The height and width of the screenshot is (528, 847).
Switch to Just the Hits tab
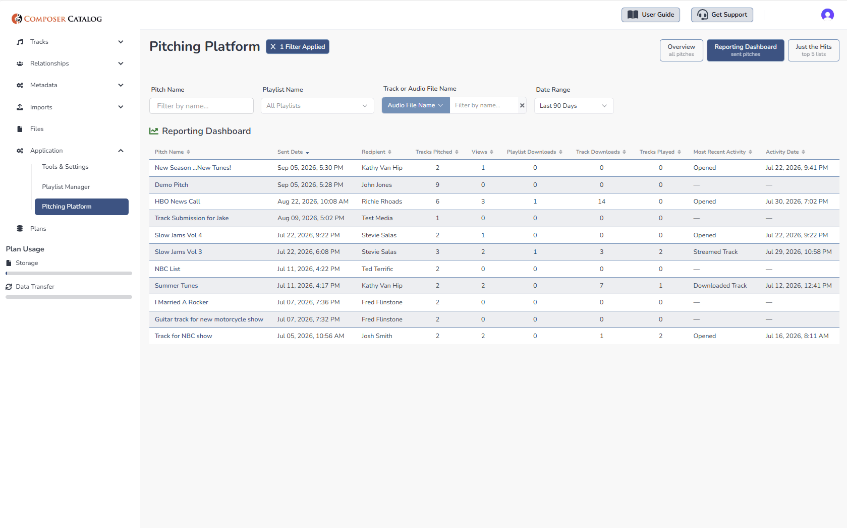pyautogui.click(x=813, y=50)
